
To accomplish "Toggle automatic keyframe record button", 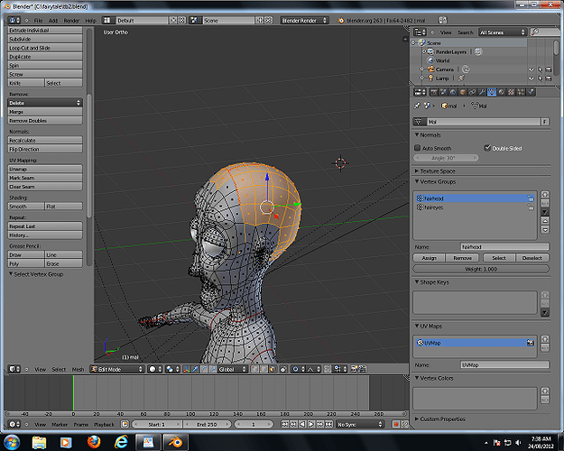I will (396, 424).
